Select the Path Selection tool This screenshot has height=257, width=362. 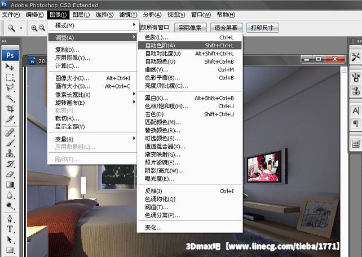click(10, 240)
